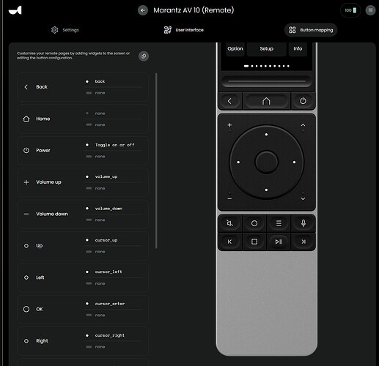The image size is (379, 366).
Task: Click the remote's menu hamburger key
Action: point(279,223)
